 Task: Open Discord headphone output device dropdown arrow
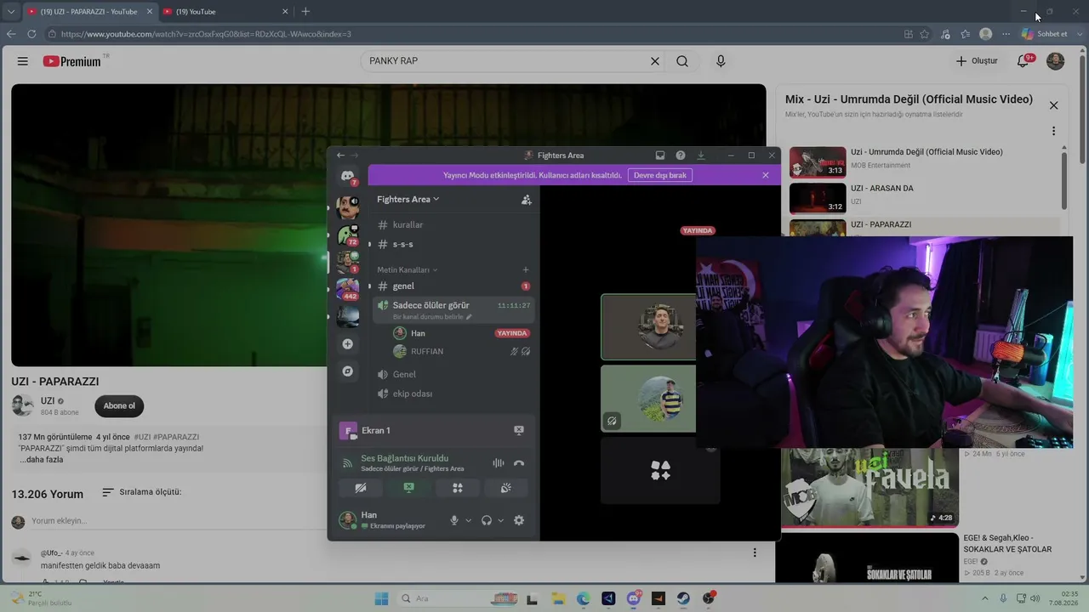(500, 520)
